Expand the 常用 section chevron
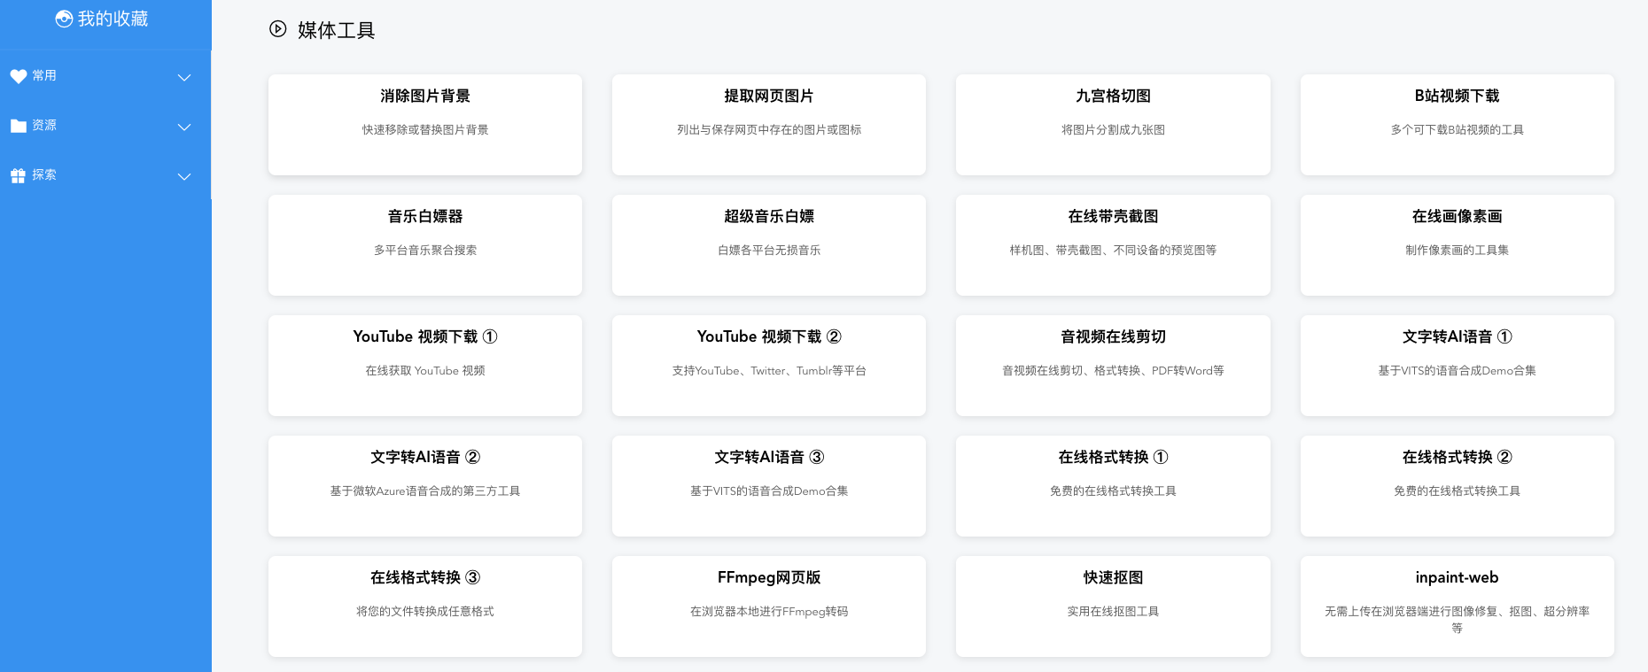 184,77
